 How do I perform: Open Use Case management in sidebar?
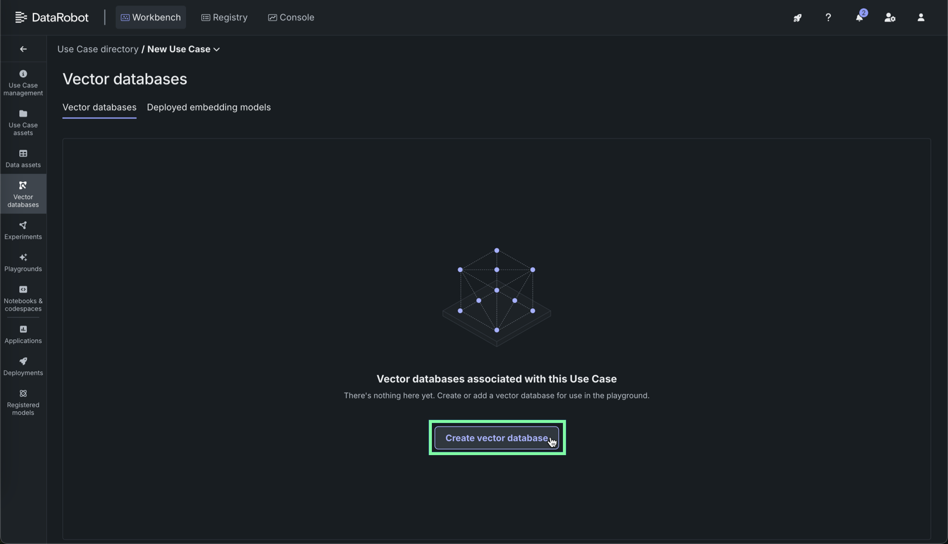[23, 82]
